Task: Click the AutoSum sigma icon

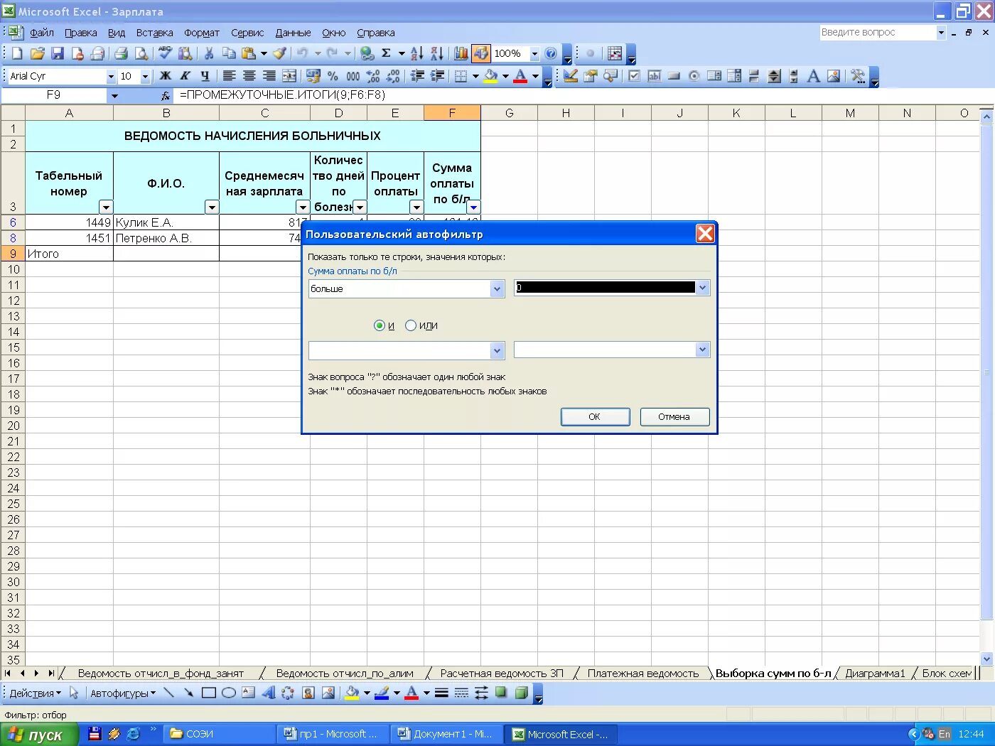Action: point(386,53)
